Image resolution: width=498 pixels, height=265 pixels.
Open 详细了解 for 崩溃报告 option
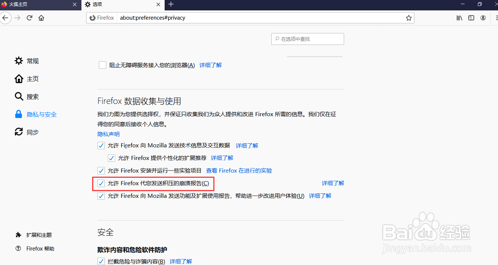pos(333,183)
